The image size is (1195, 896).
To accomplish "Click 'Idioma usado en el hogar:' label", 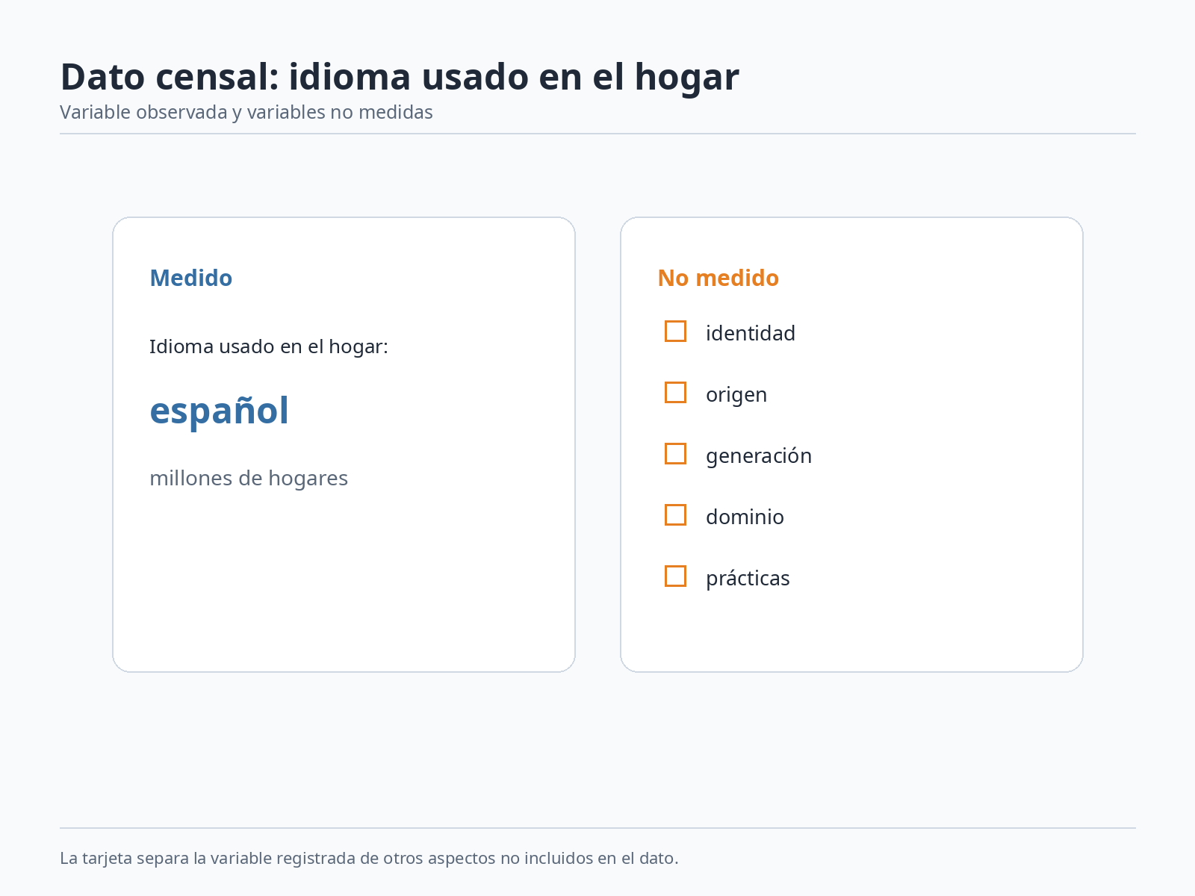I will pos(269,346).
